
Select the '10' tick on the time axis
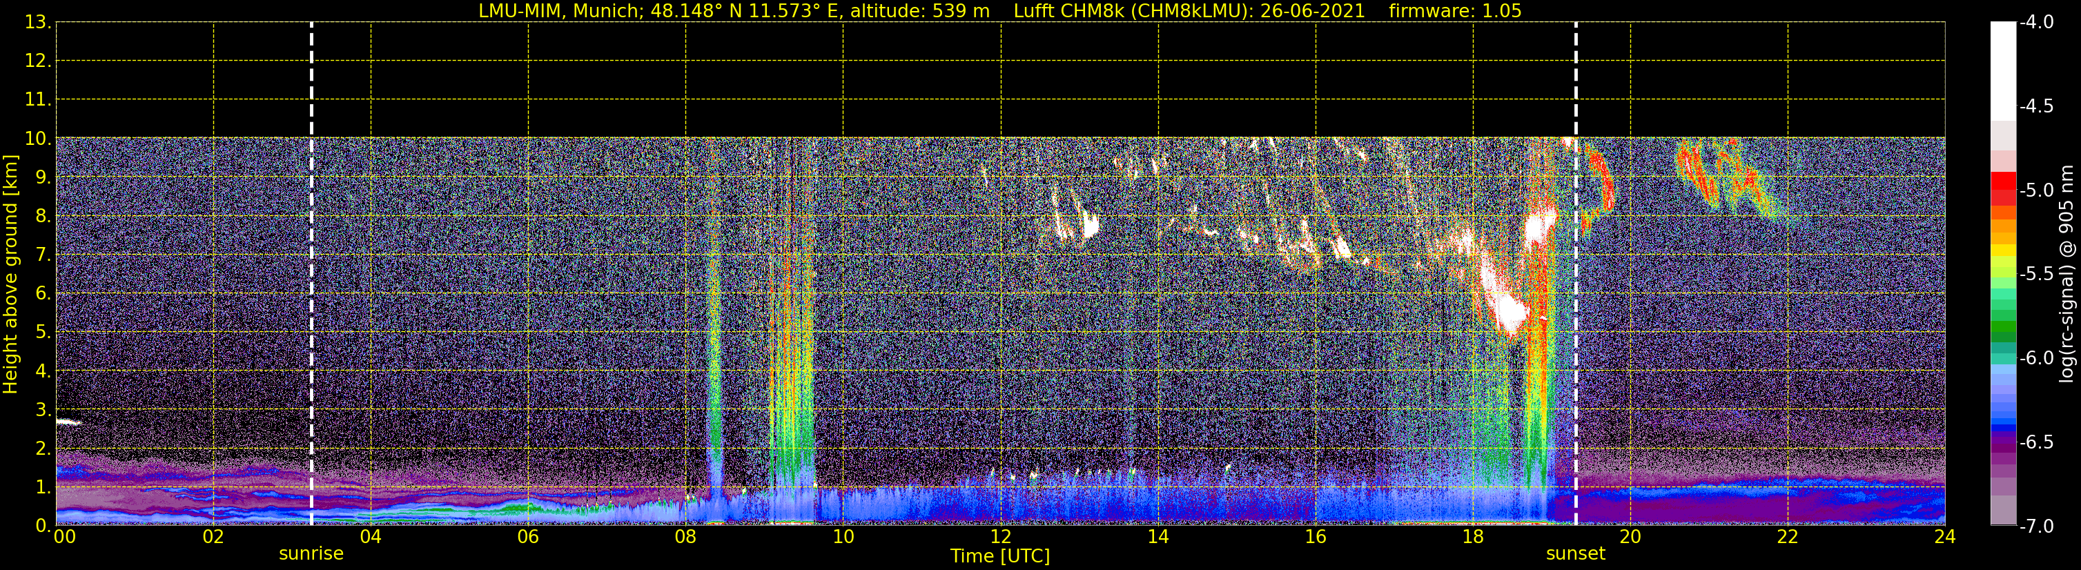[x=843, y=537]
